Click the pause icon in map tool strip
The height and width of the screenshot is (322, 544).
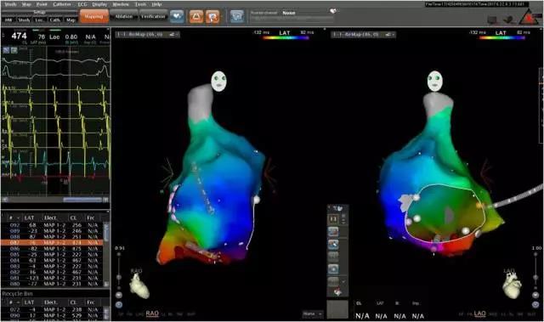(333, 219)
